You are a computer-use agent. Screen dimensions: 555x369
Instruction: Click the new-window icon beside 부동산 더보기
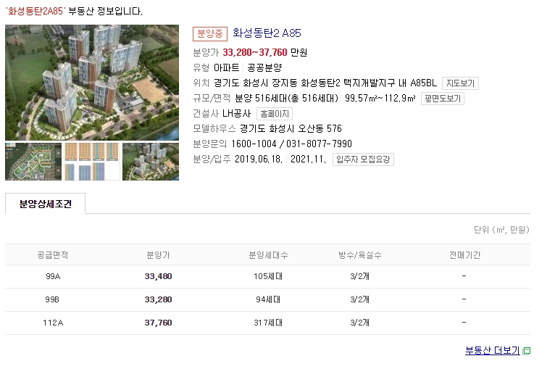click(x=526, y=351)
